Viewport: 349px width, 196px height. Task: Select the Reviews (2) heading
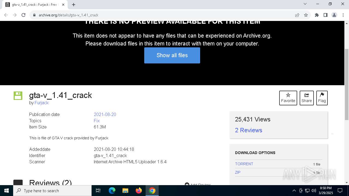click(x=50, y=182)
